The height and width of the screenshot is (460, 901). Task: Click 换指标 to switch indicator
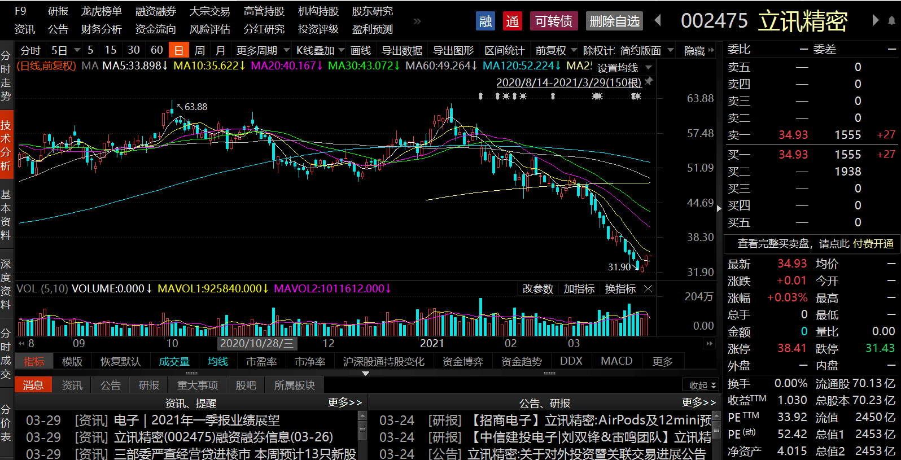click(620, 289)
